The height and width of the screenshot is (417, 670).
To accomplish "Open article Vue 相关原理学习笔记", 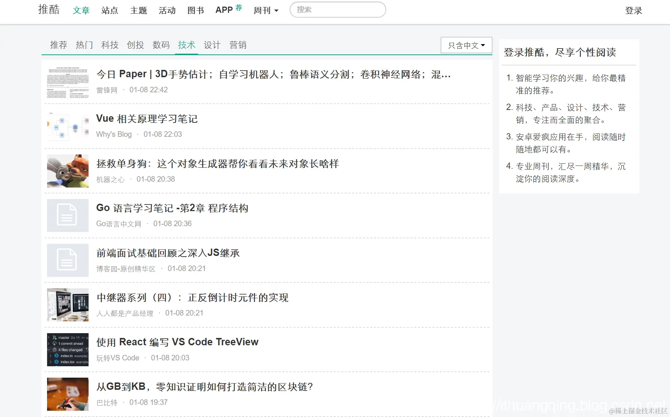I will tap(147, 119).
